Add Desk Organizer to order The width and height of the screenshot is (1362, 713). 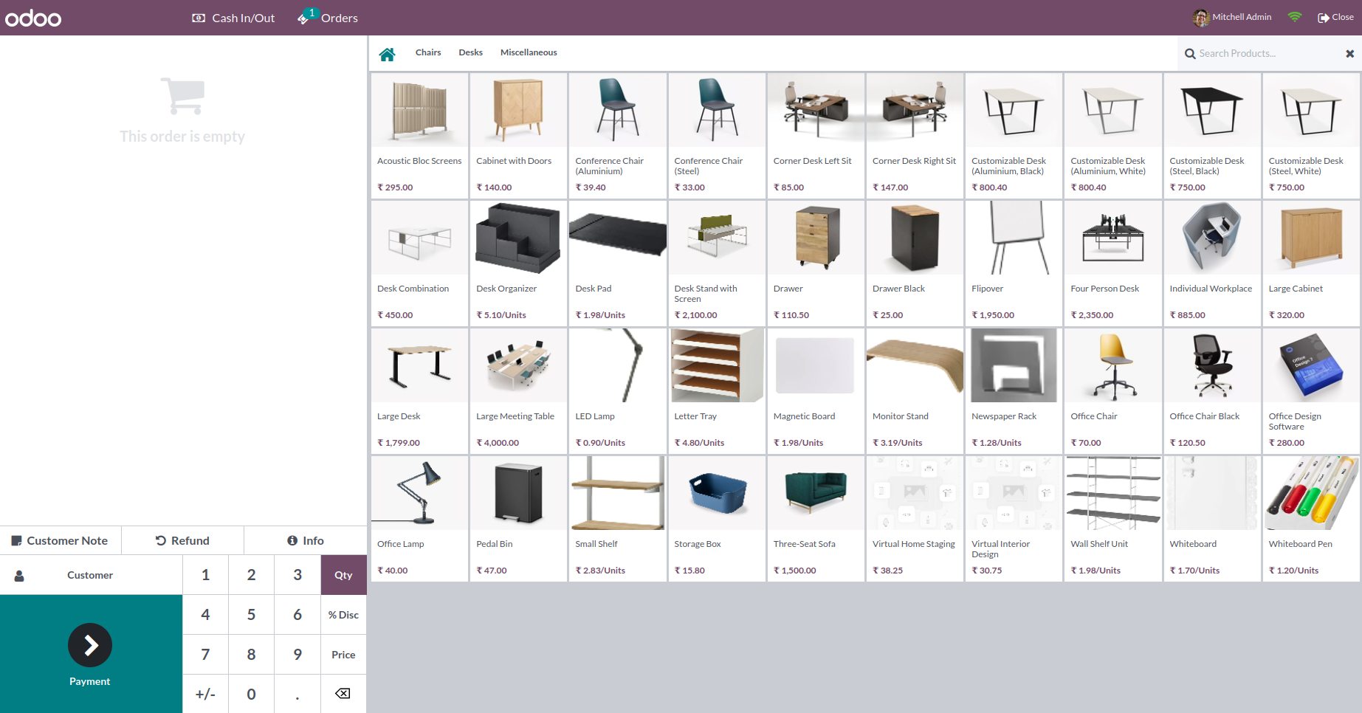tap(519, 263)
